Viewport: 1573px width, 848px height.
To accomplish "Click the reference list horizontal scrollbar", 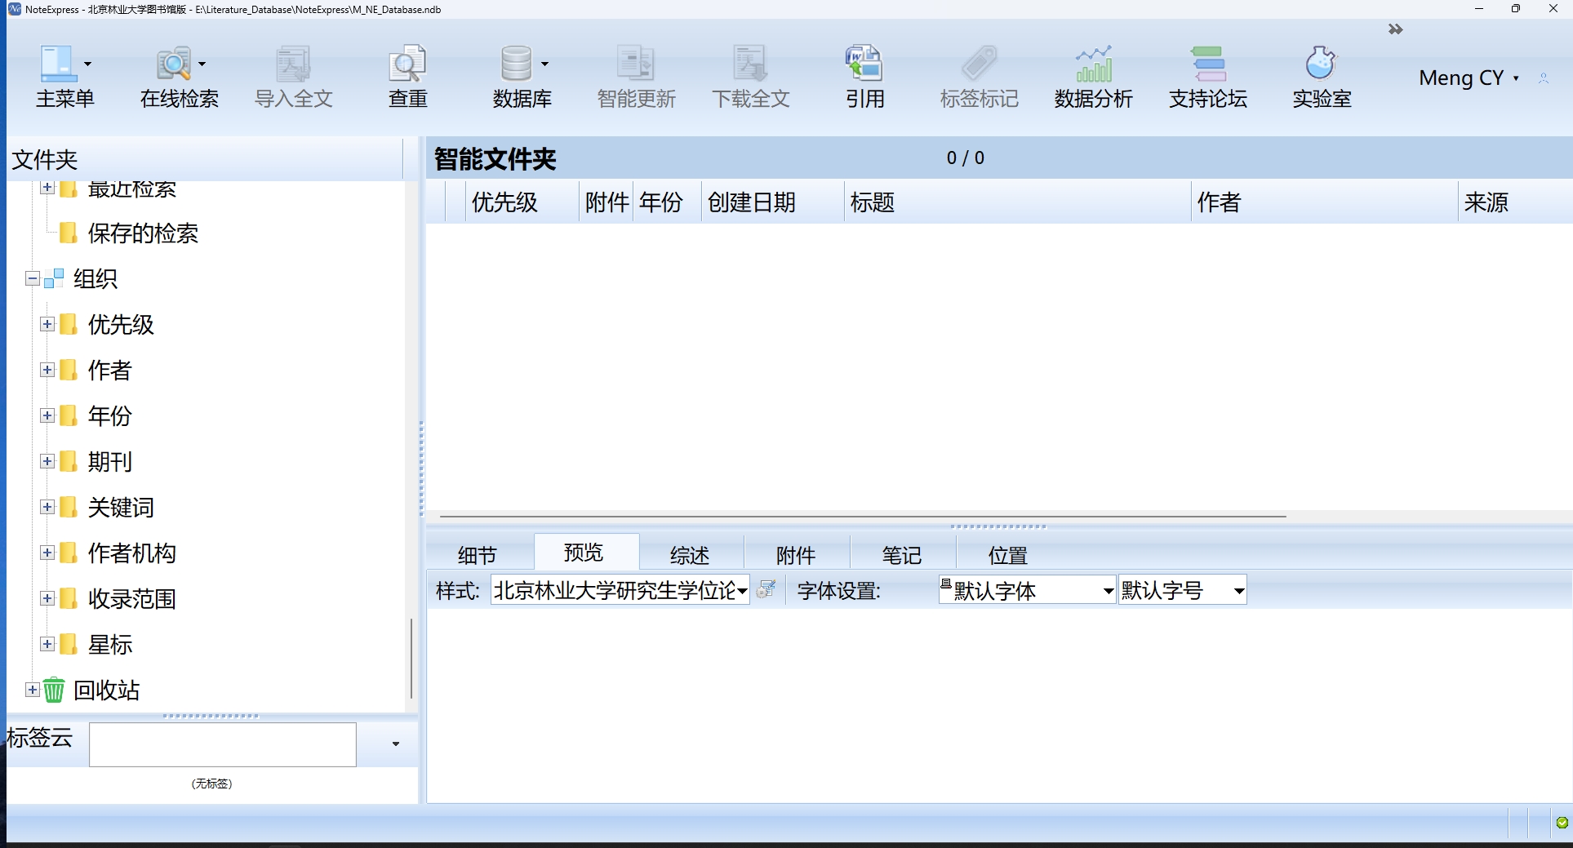I will coord(863,516).
